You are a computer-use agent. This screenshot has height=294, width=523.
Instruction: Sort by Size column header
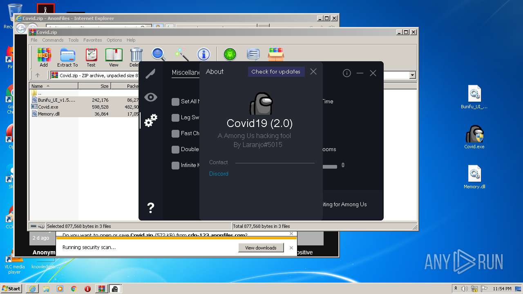(x=94, y=86)
